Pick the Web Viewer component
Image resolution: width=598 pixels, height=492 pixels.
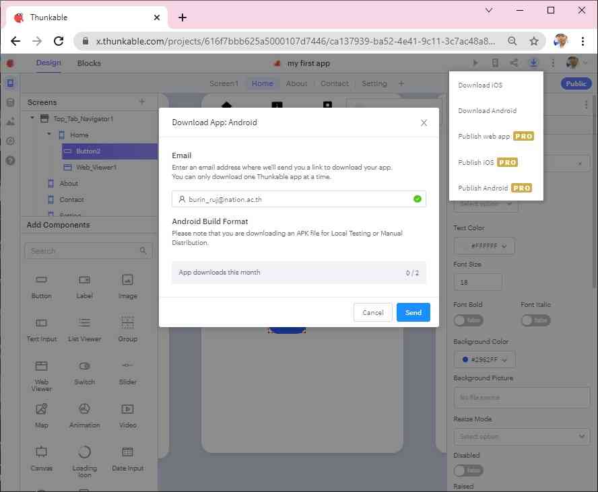pos(42,376)
